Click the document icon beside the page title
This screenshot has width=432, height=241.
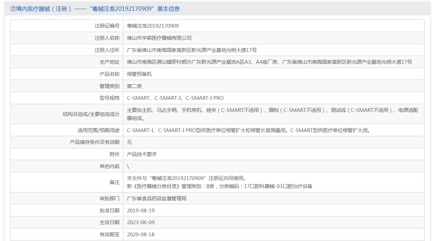coord(13,9)
